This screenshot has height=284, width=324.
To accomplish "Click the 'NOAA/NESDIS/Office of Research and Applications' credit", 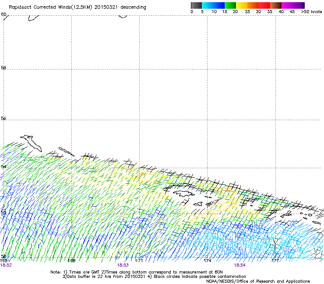I will [258, 281].
